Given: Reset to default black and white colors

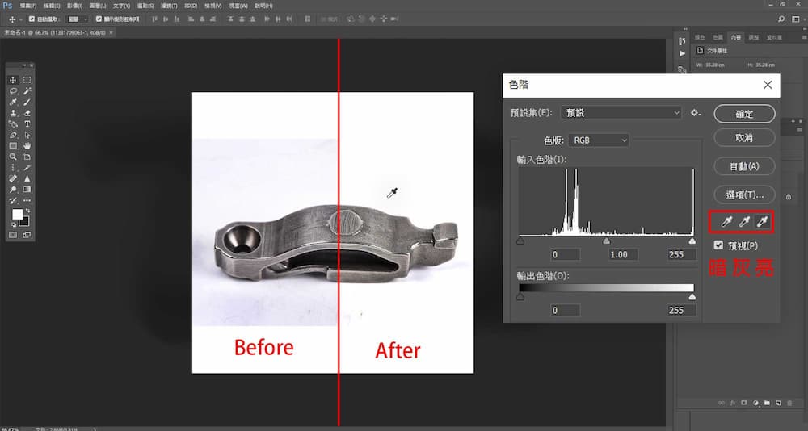Looking at the screenshot, I should (14, 224).
